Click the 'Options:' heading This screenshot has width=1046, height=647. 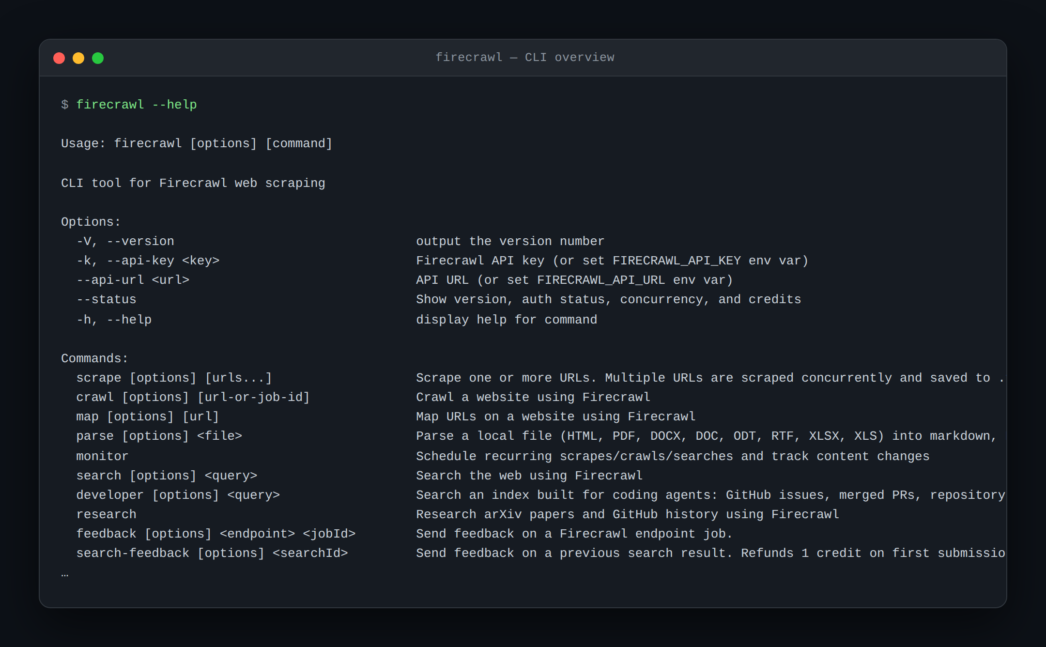[x=91, y=222]
